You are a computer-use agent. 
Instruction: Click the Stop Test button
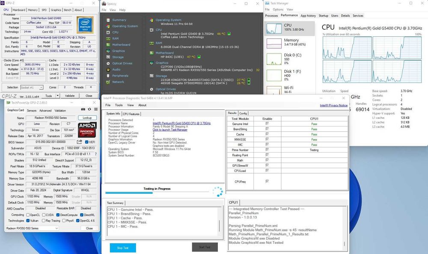point(123,248)
